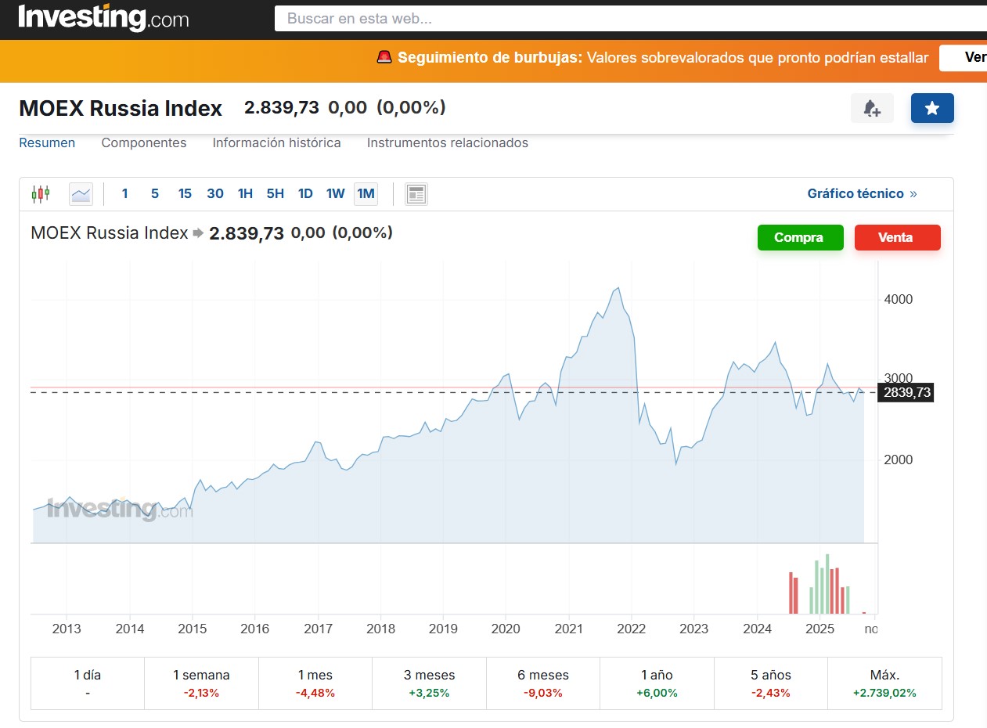Click the news/table overlay icon in chart toolbar
This screenshot has height=728, width=987.
pyautogui.click(x=416, y=194)
